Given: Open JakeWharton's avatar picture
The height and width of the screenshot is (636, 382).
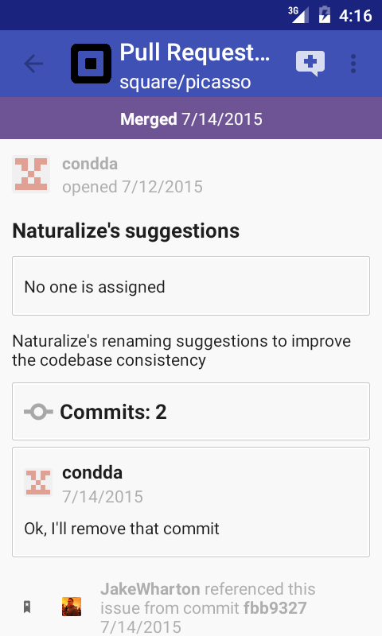Looking at the screenshot, I should pyautogui.click(x=72, y=607).
